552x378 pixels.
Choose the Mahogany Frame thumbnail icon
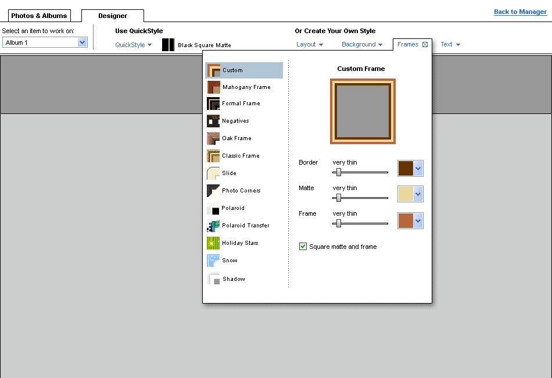(x=213, y=87)
